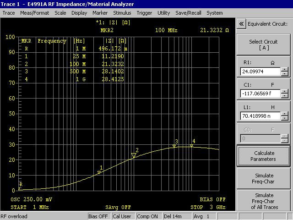The height and width of the screenshot is (220, 293).
Task: Open the System menu
Action: (215, 13)
